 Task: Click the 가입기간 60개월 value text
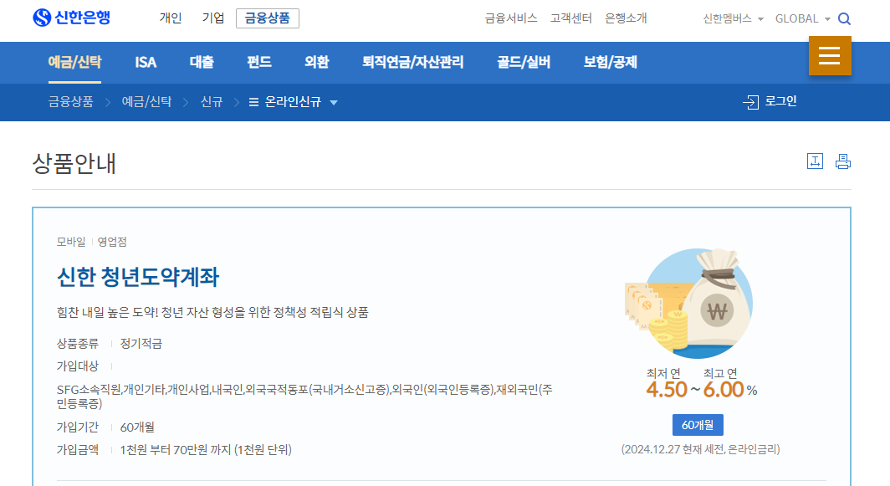pyautogui.click(x=137, y=427)
